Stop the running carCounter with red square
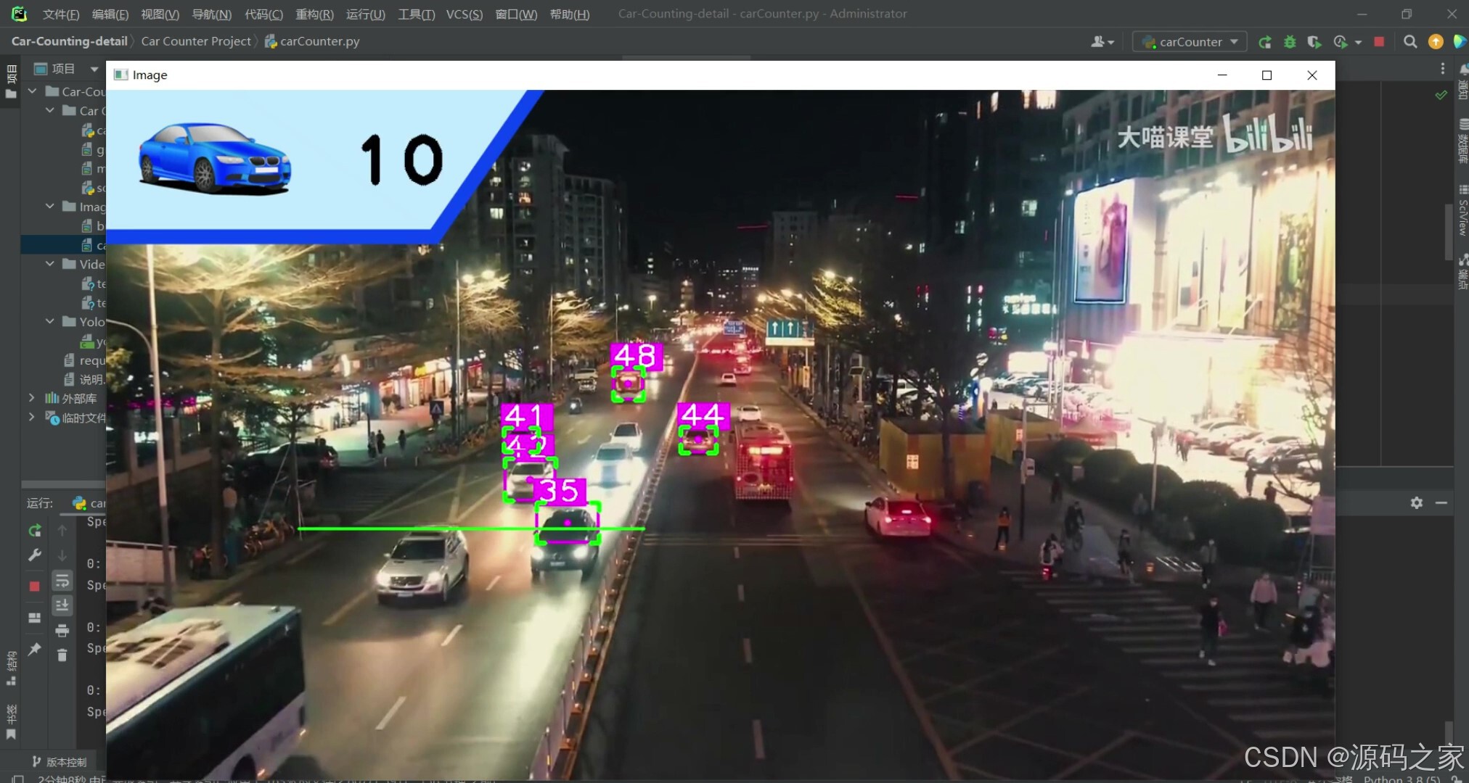Viewport: 1469px width, 783px height. [1379, 42]
